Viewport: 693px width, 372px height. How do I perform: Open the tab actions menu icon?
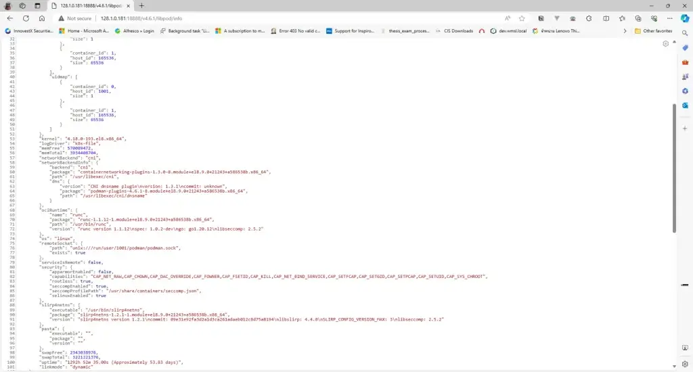pos(38,5)
